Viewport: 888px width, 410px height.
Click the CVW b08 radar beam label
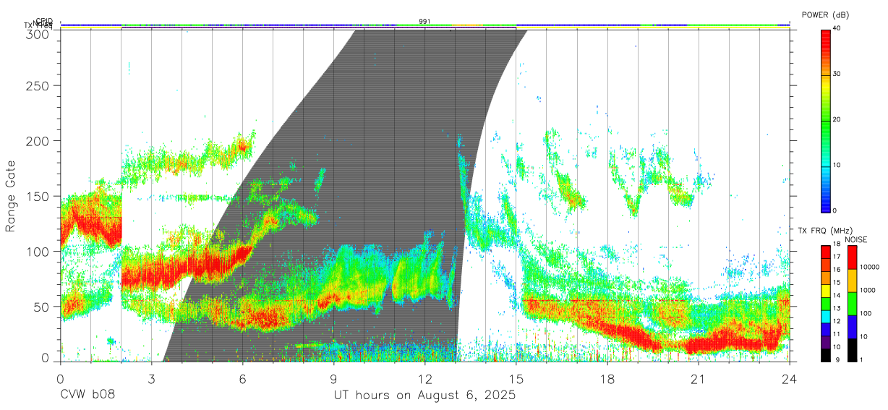pyautogui.click(x=87, y=396)
